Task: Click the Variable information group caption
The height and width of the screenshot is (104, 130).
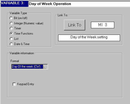Action: [x=22, y=53]
